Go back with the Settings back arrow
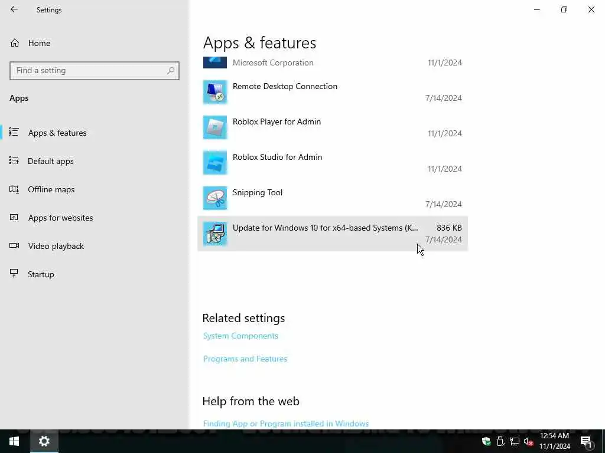Screen dimensions: 605x453 [x=14, y=9]
